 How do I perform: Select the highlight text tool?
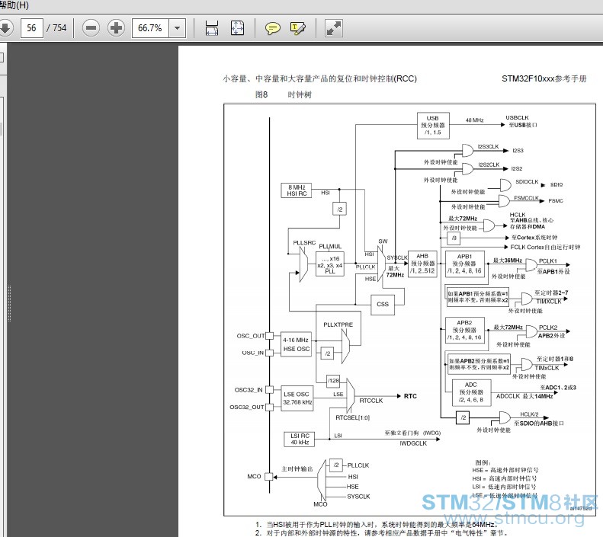(298, 28)
